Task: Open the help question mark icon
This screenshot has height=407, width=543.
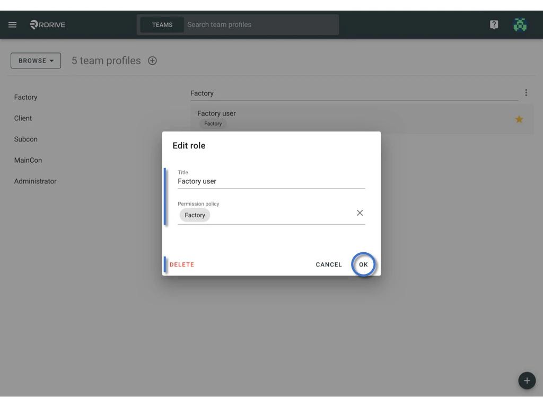Action: pos(494,24)
